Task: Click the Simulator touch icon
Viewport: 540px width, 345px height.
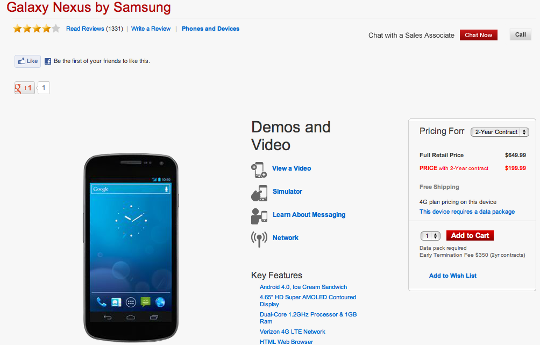Action: [259, 192]
